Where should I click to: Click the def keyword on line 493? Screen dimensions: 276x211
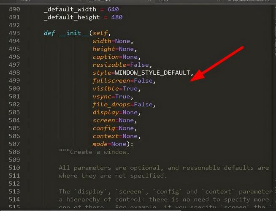tap(49, 33)
